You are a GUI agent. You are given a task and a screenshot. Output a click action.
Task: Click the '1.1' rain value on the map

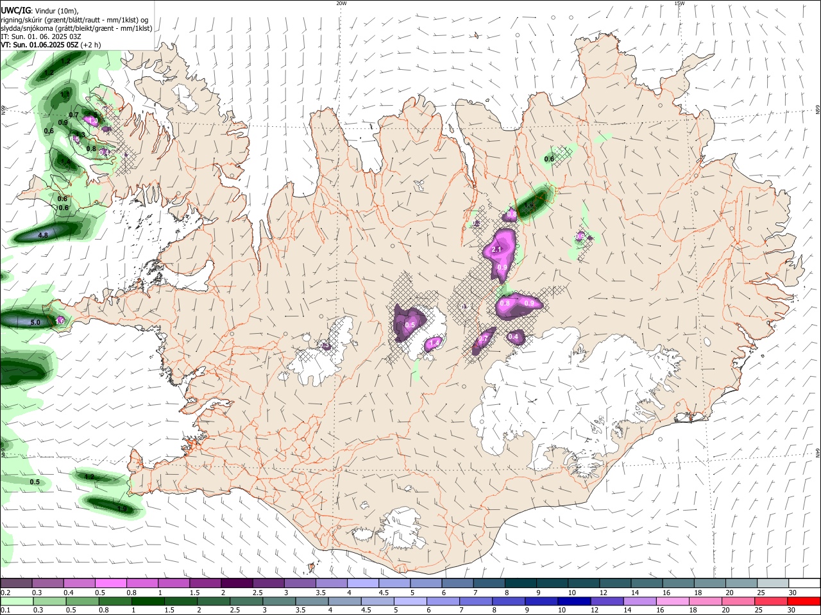[x=65, y=94]
